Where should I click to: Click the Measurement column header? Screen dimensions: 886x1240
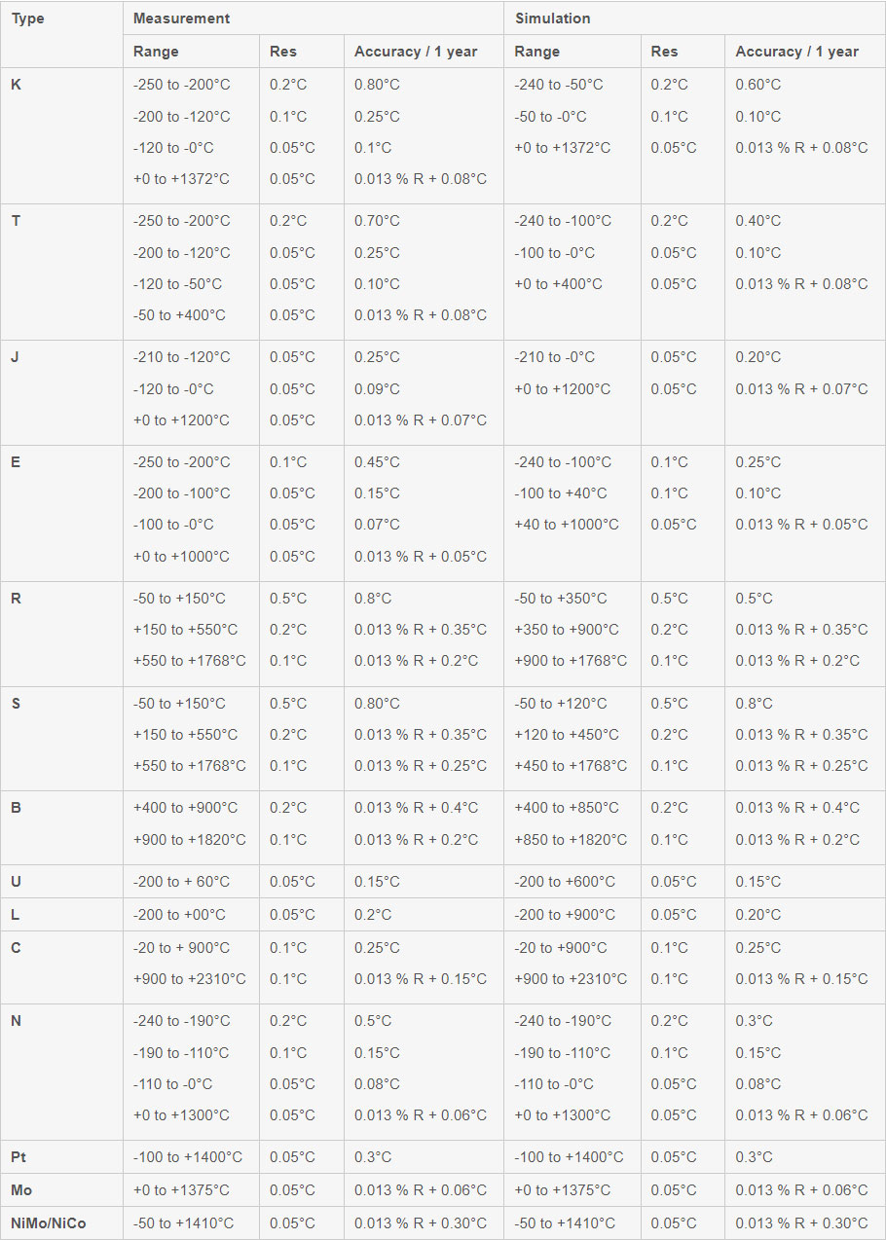[182, 18]
